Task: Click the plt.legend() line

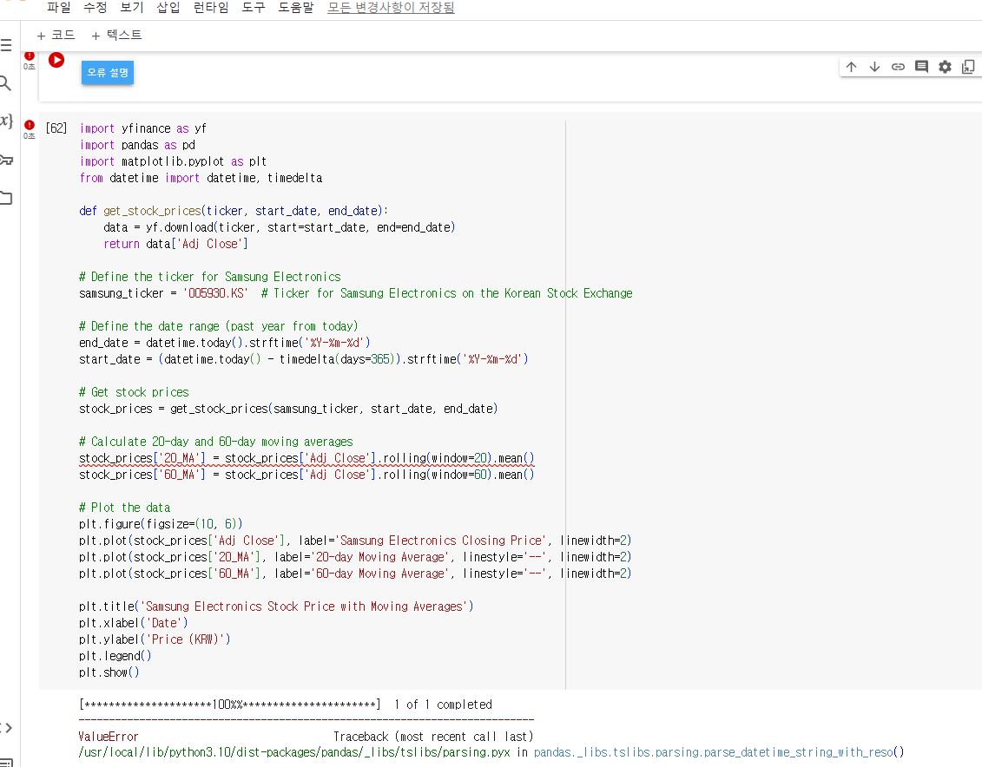Action: click(x=115, y=656)
